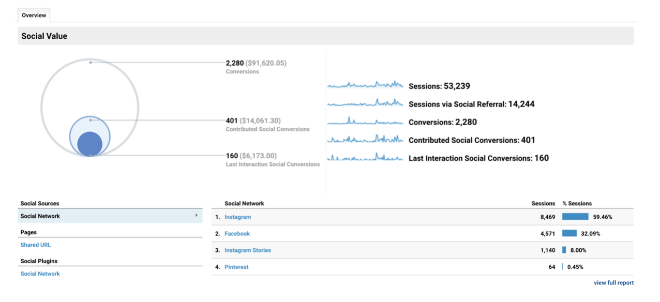Image resolution: width=660 pixels, height=302 pixels.
Task: Open the Instagram Stories network link
Action: click(x=247, y=250)
